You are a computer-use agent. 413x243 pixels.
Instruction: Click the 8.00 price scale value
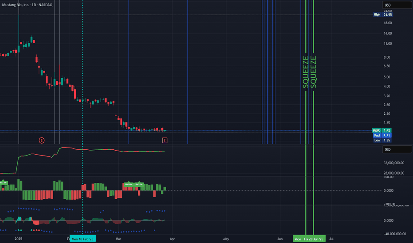tap(387, 57)
